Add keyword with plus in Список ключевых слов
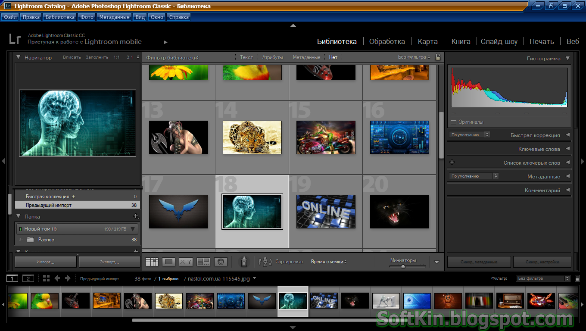 point(452,162)
